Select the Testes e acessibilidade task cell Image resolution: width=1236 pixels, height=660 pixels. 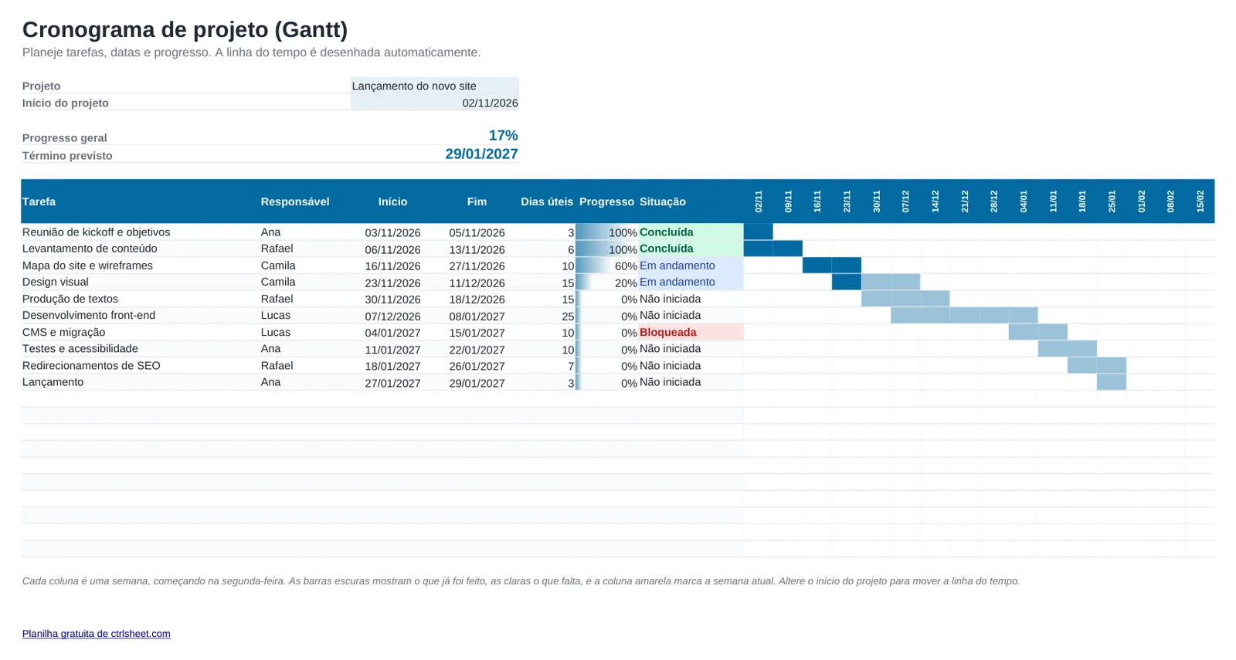(140, 349)
